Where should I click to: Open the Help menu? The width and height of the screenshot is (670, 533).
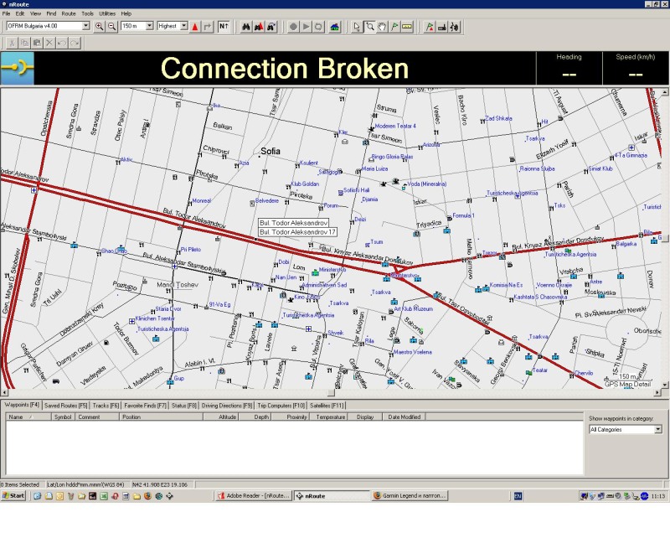click(126, 13)
